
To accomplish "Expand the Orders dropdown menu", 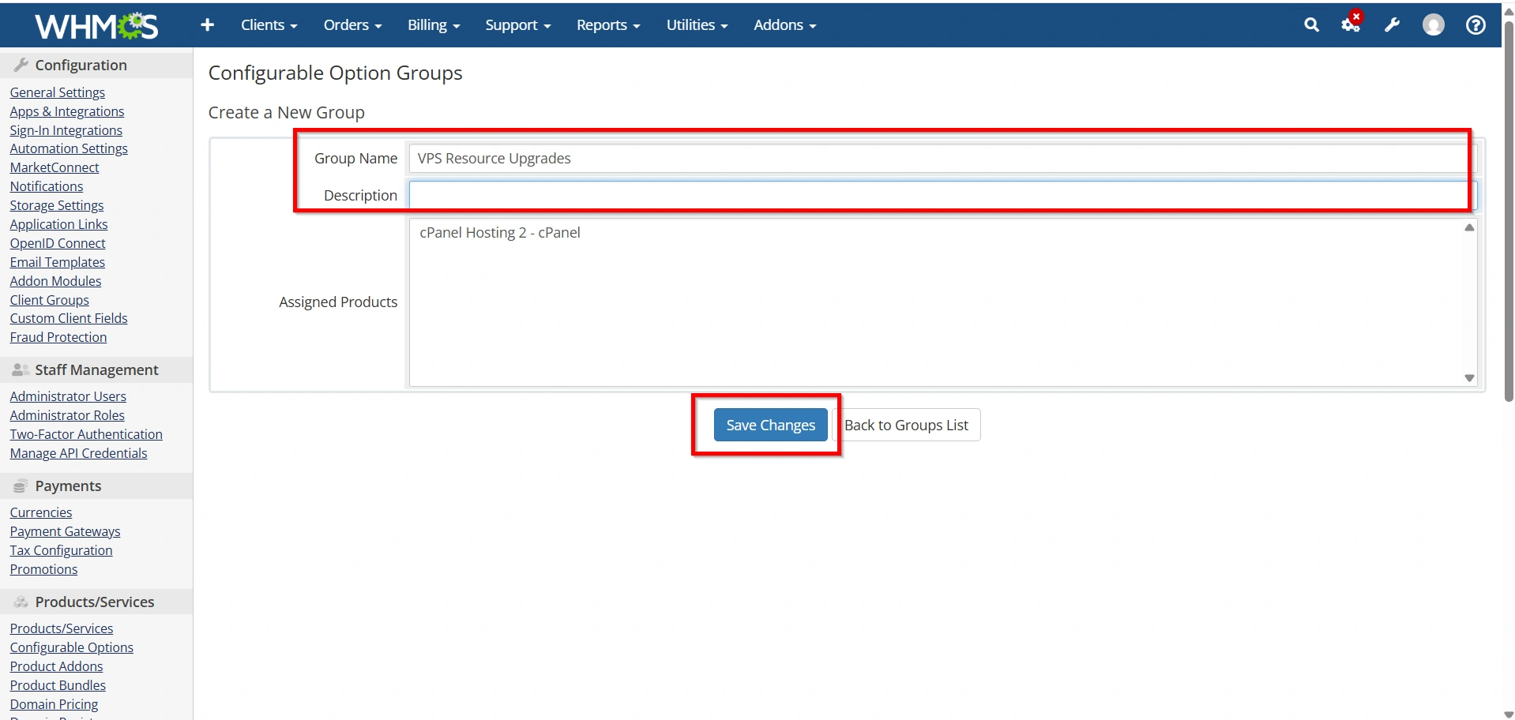I will click(x=352, y=25).
